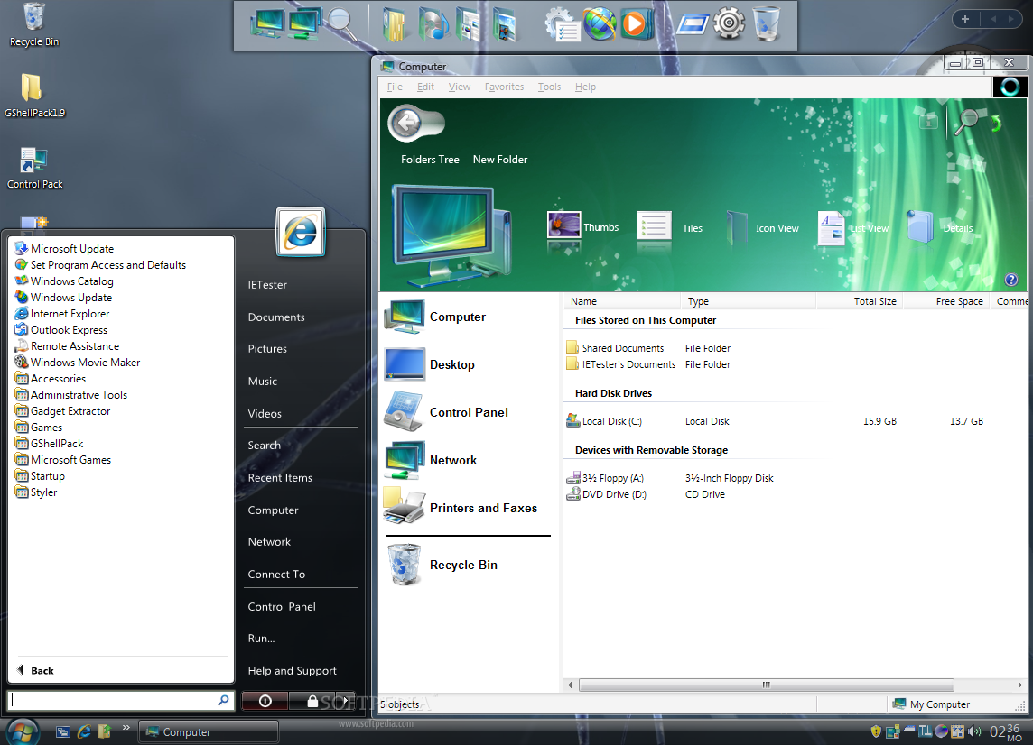
Task: Click the Internet Explorer icon atop Start menu
Action: coord(301,232)
